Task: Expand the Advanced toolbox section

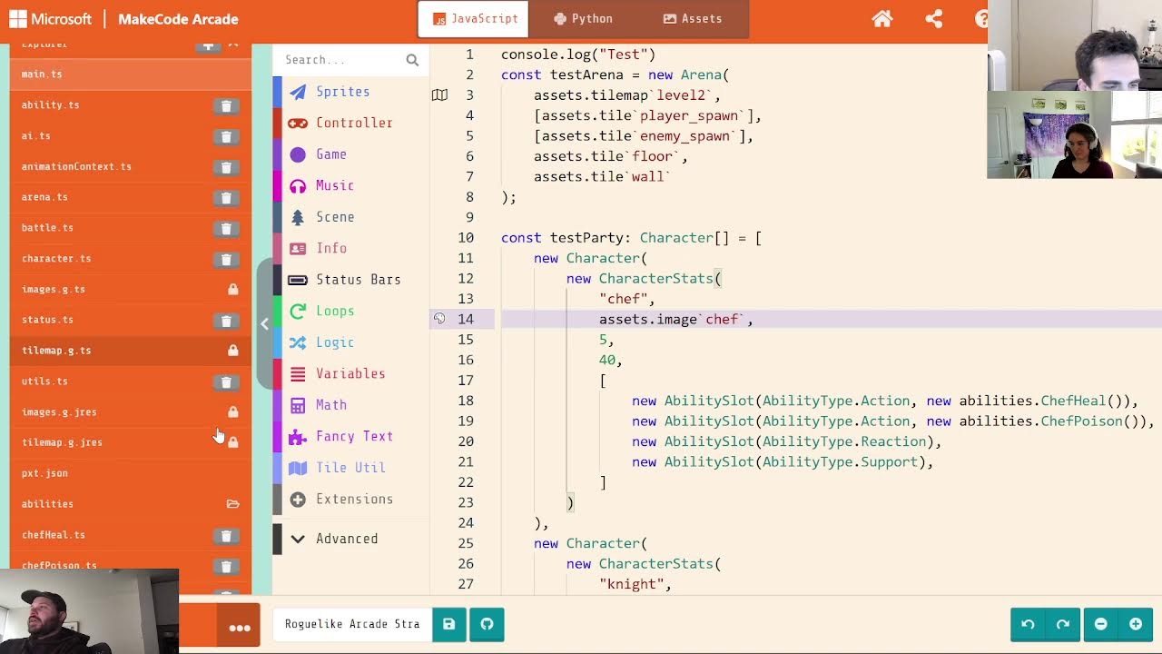Action: pos(350,539)
